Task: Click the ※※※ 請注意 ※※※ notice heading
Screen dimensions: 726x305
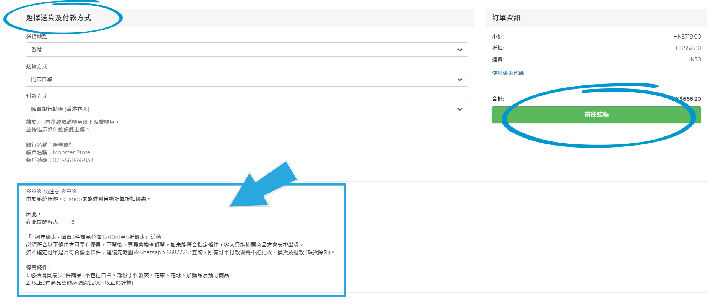Action: (x=51, y=191)
